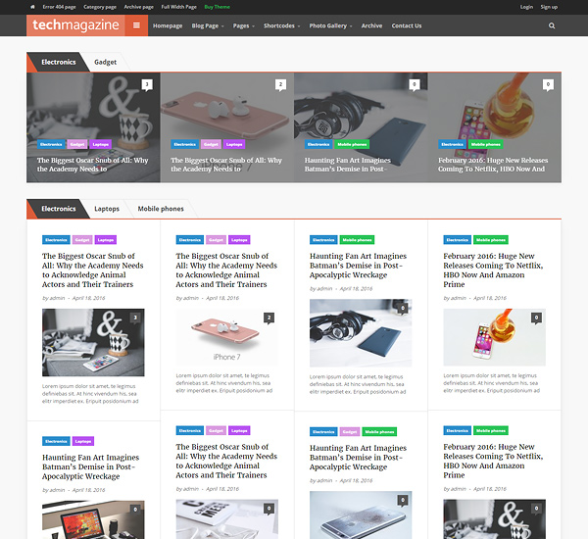The height and width of the screenshot is (539, 588).
Task: Click Electronics tag on honey iPhone slider item
Action: pyautogui.click(x=452, y=144)
